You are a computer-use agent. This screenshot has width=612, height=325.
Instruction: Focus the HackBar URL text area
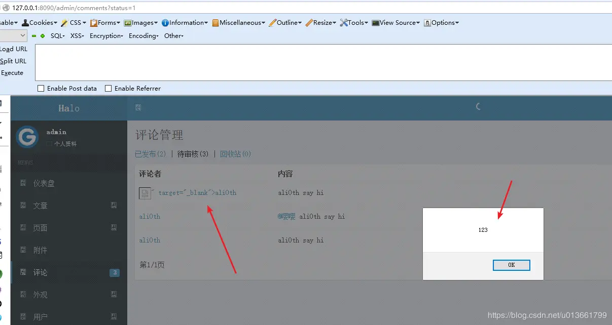[x=323, y=62]
